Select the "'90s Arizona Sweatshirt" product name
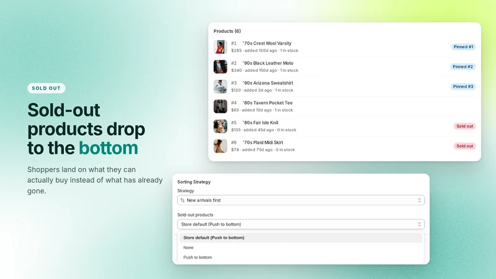This screenshot has height=279, width=496. pos(268,83)
